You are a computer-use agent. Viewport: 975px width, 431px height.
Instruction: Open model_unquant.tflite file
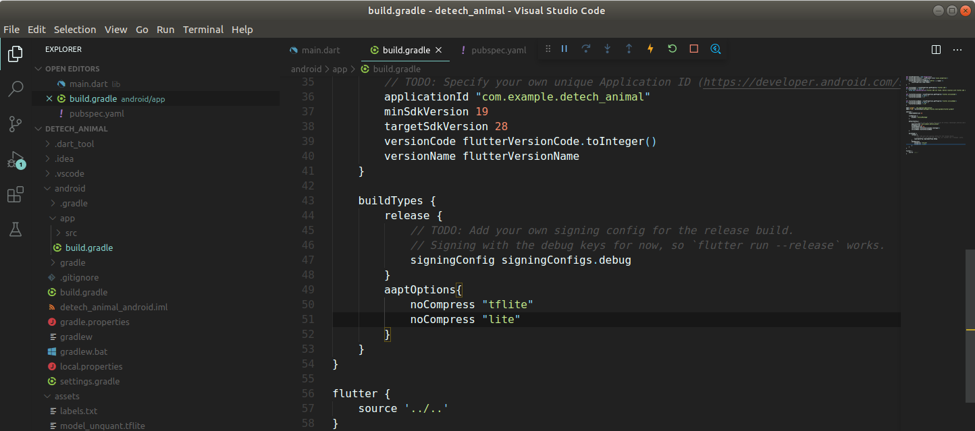(x=103, y=426)
